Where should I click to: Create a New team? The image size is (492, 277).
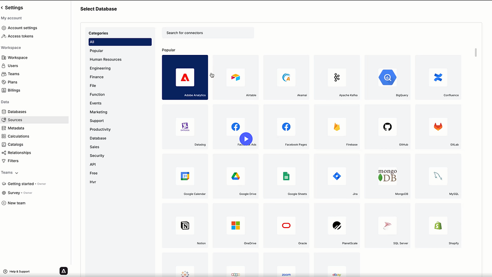(13, 203)
